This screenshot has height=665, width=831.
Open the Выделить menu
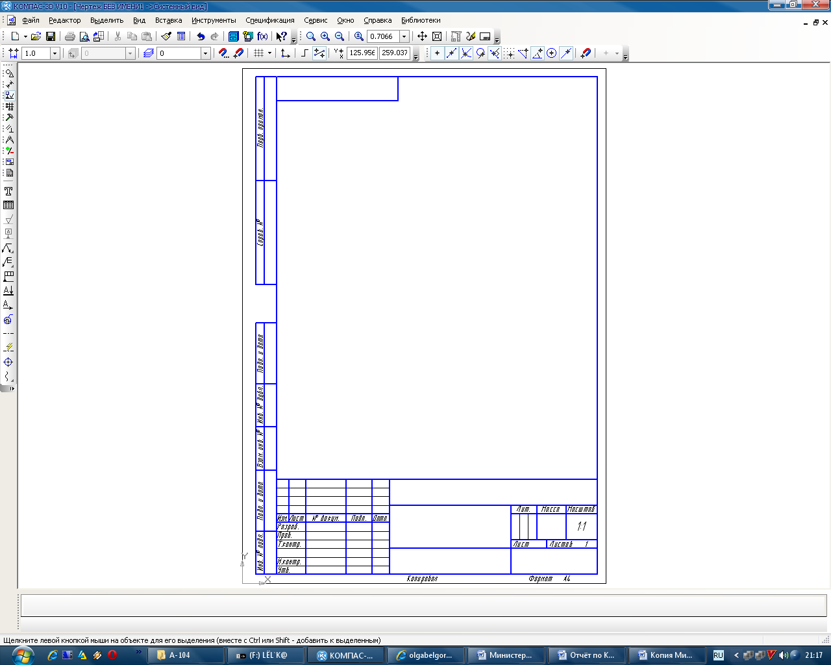click(x=106, y=20)
